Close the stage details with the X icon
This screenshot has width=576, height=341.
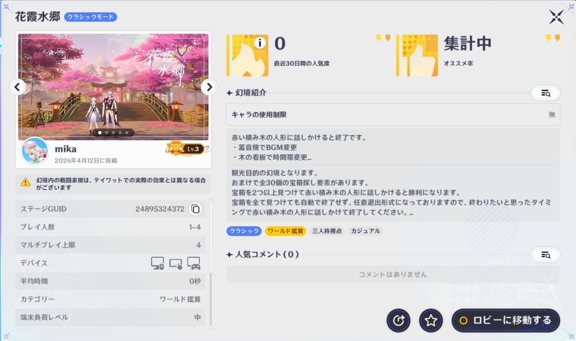(556, 17)
